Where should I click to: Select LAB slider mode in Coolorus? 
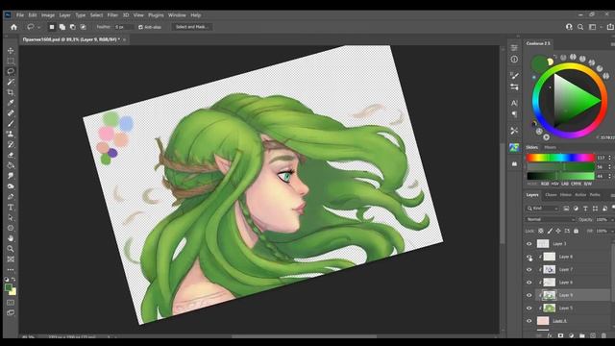[565, 184]
